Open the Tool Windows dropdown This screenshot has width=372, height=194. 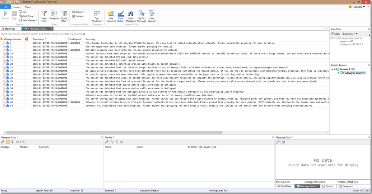pos(97,16)
